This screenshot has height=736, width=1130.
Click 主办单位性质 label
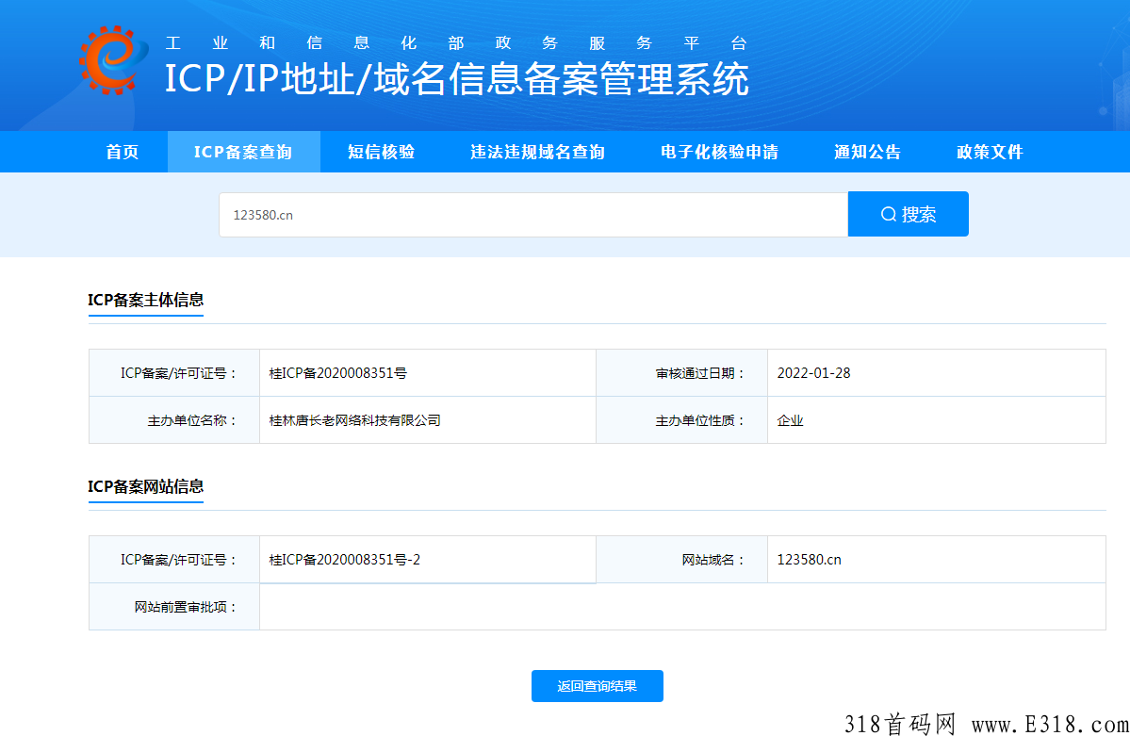point(699,420)
